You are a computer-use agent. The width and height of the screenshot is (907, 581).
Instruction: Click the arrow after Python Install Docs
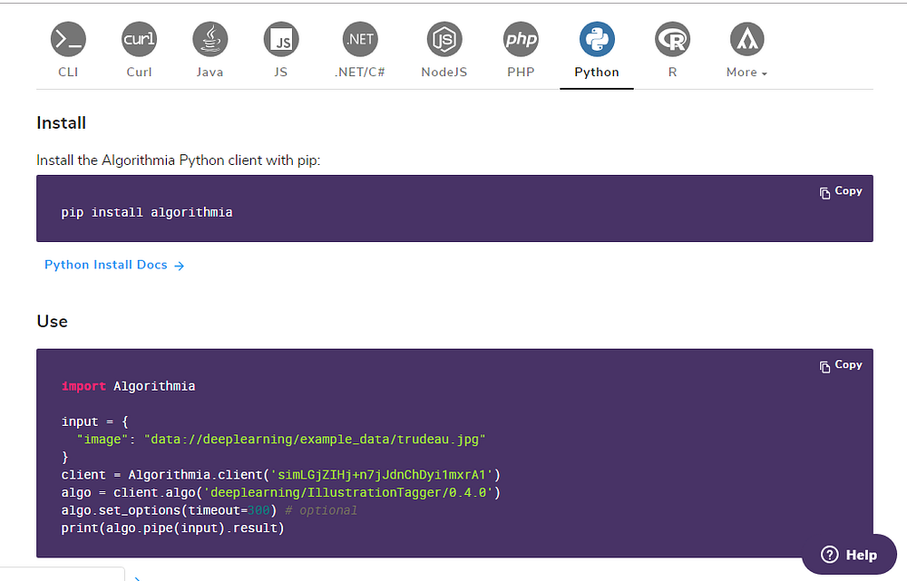click(180, 266)
